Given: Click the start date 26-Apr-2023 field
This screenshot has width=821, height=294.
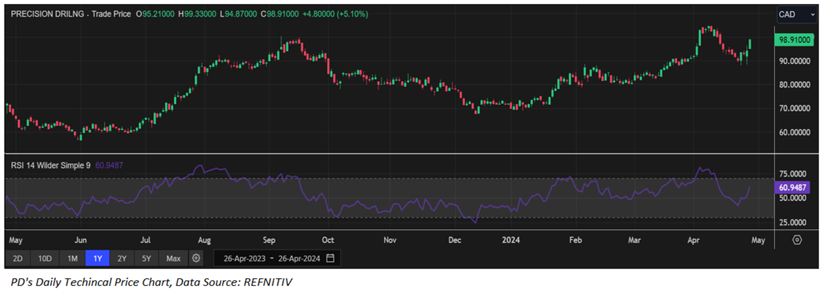Looking at the screenshot, I should point(244,258).
